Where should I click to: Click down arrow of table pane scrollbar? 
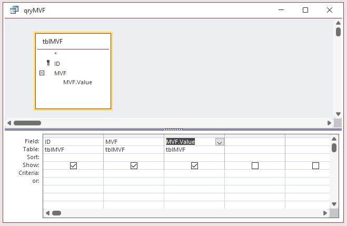(x=338, y=114)
